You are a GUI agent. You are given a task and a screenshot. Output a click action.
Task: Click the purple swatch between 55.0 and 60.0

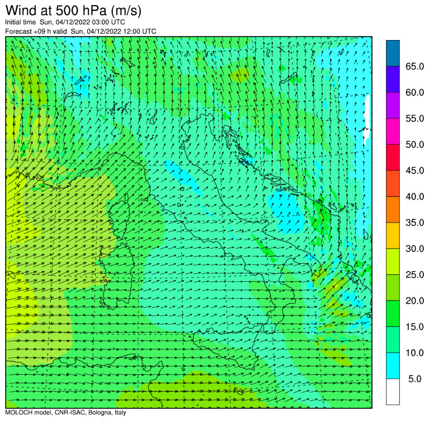point(393,105)
